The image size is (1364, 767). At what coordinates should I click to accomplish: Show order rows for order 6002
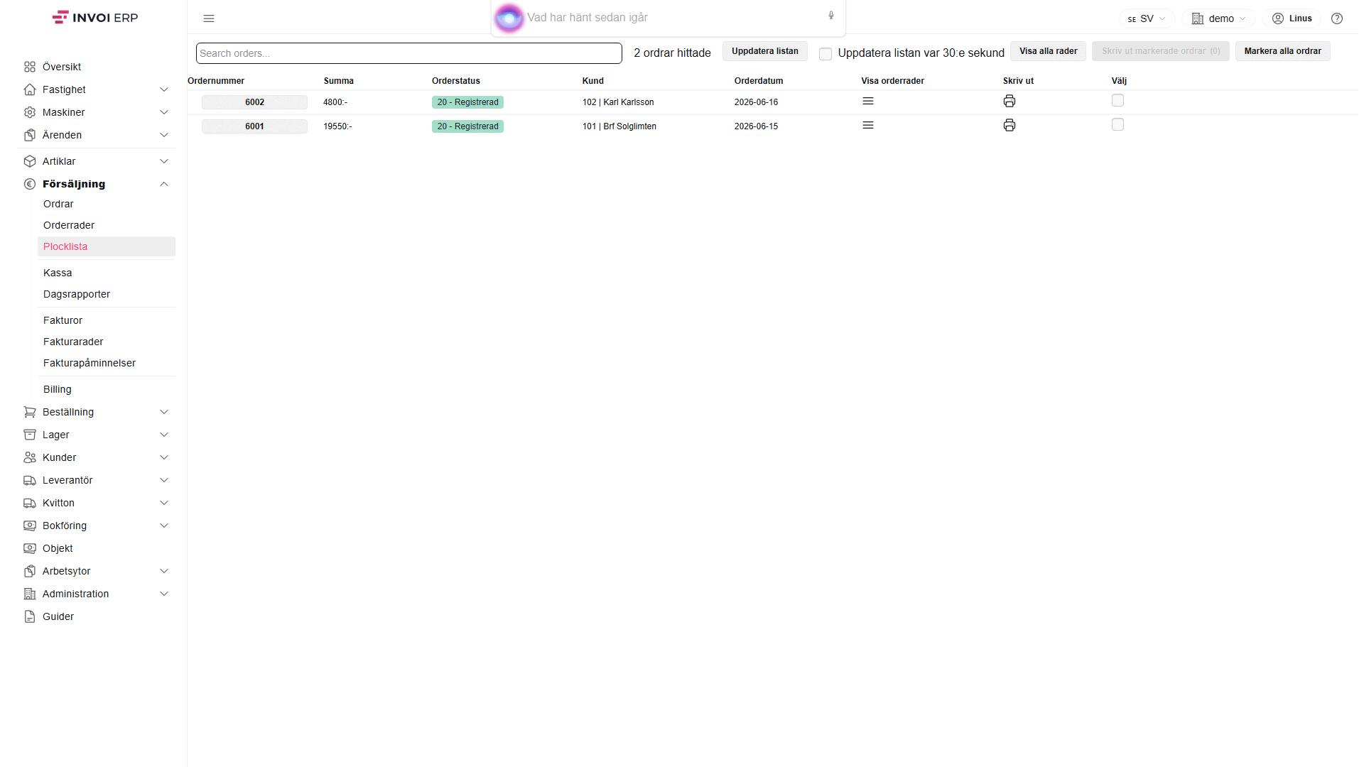[x=868, y=102]
